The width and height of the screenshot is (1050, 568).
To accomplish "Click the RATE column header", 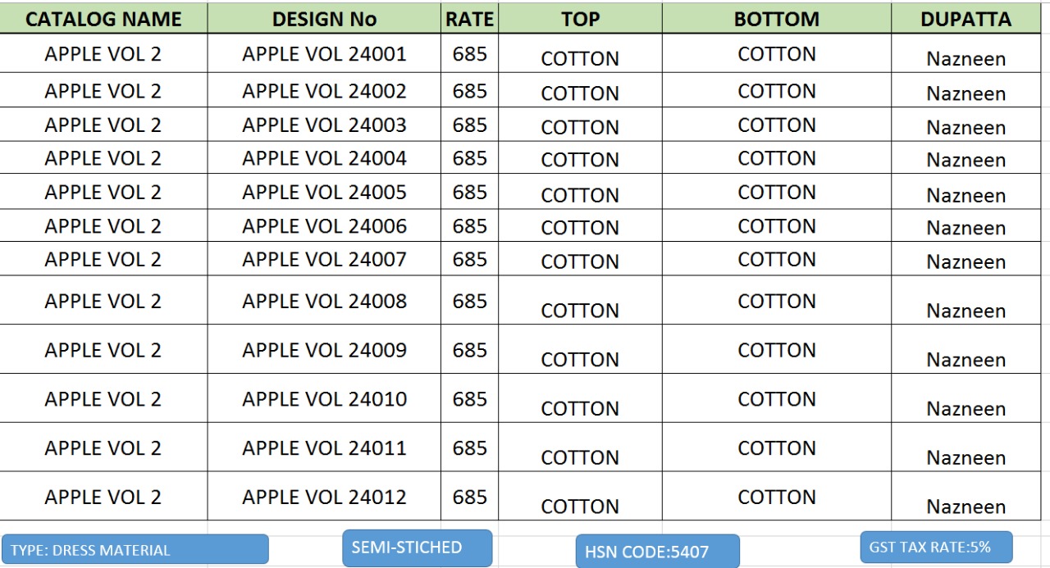I will [469, 20].
